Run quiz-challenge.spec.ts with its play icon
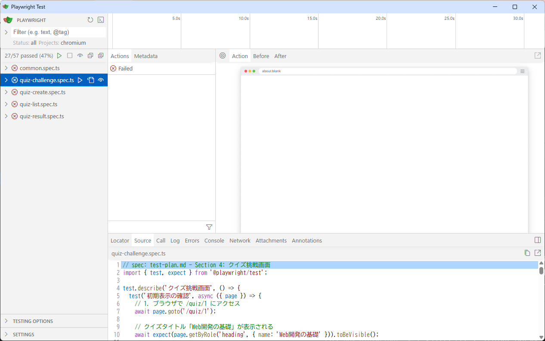 click(x=80, y=80)
